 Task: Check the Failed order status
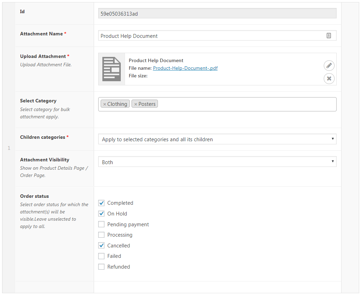pos(101,256)
